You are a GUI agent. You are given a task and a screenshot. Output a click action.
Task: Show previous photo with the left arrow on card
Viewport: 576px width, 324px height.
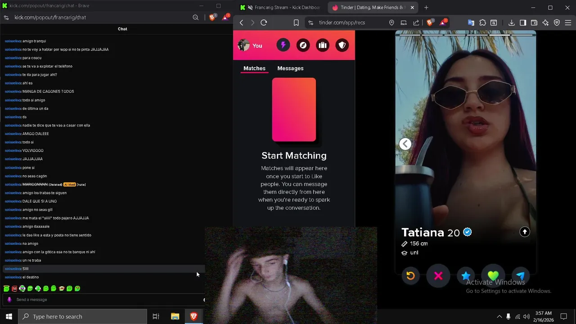click(x=405, y=144)
